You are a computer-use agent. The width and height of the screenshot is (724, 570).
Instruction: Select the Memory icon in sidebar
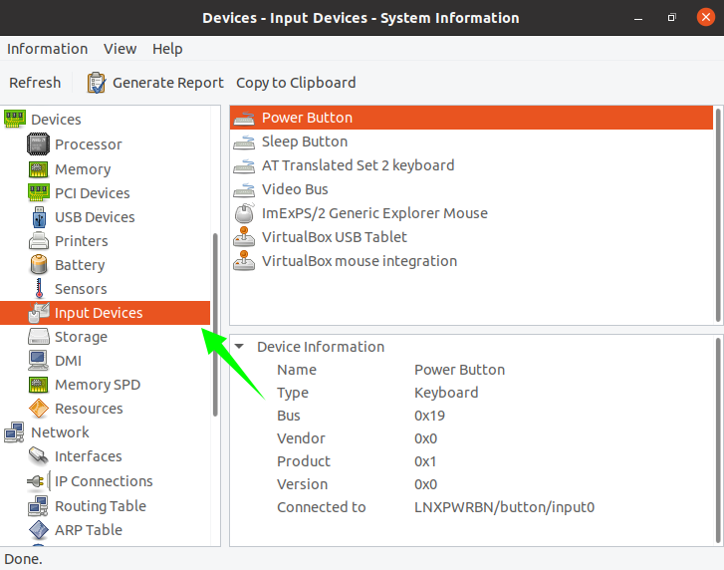[39, 169]
